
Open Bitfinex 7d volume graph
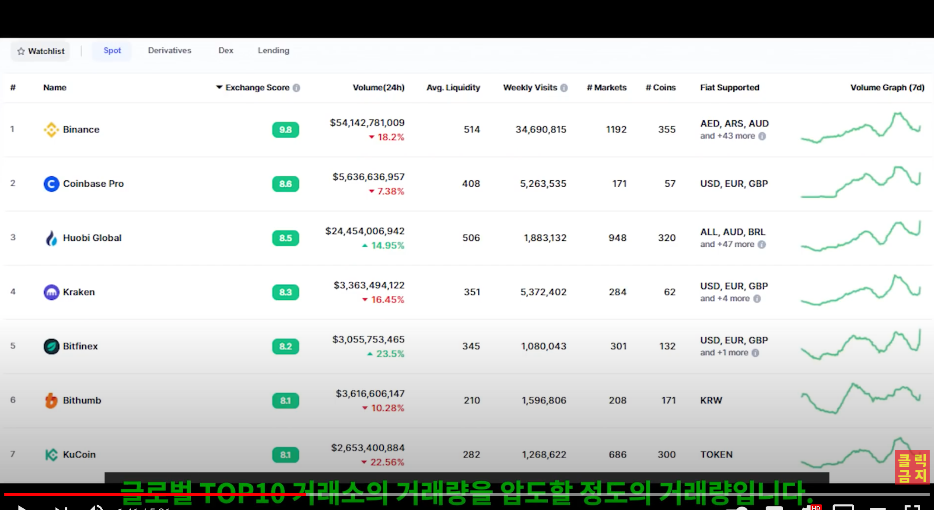tap(861, 344)
